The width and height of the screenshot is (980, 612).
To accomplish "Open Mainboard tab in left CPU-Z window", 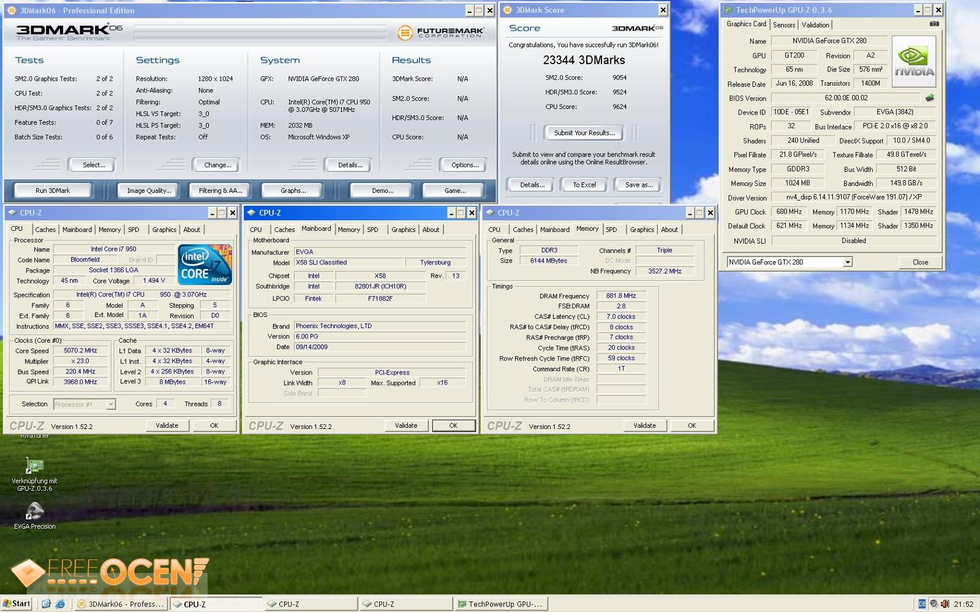I will (x=77, y=229).
